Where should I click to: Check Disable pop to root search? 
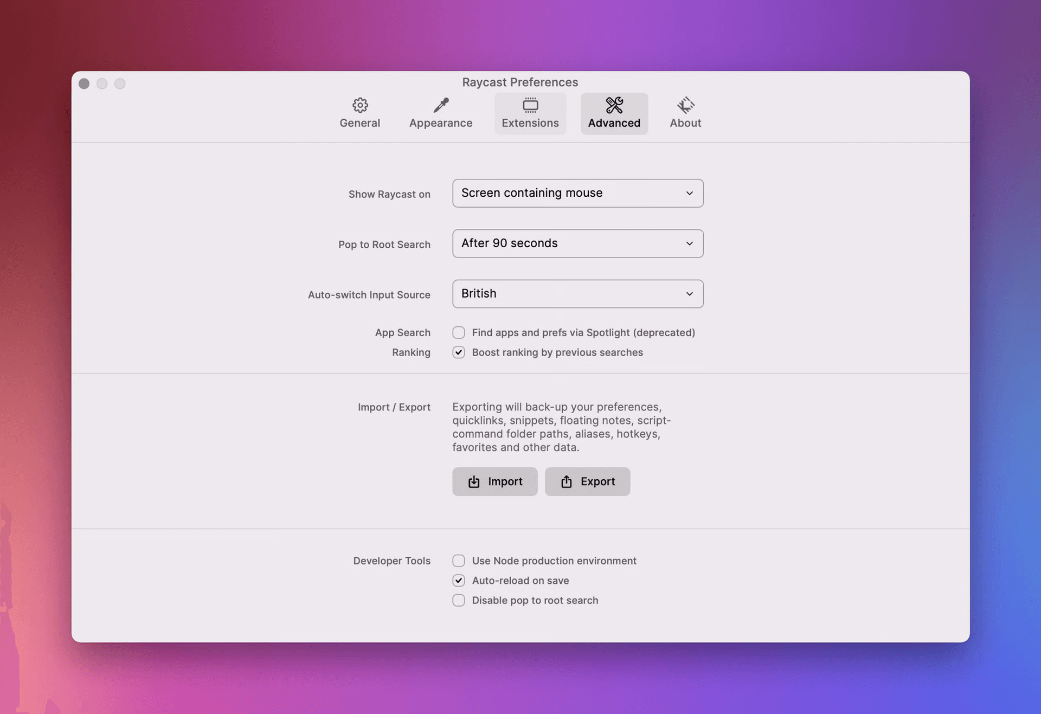(459, 600)
